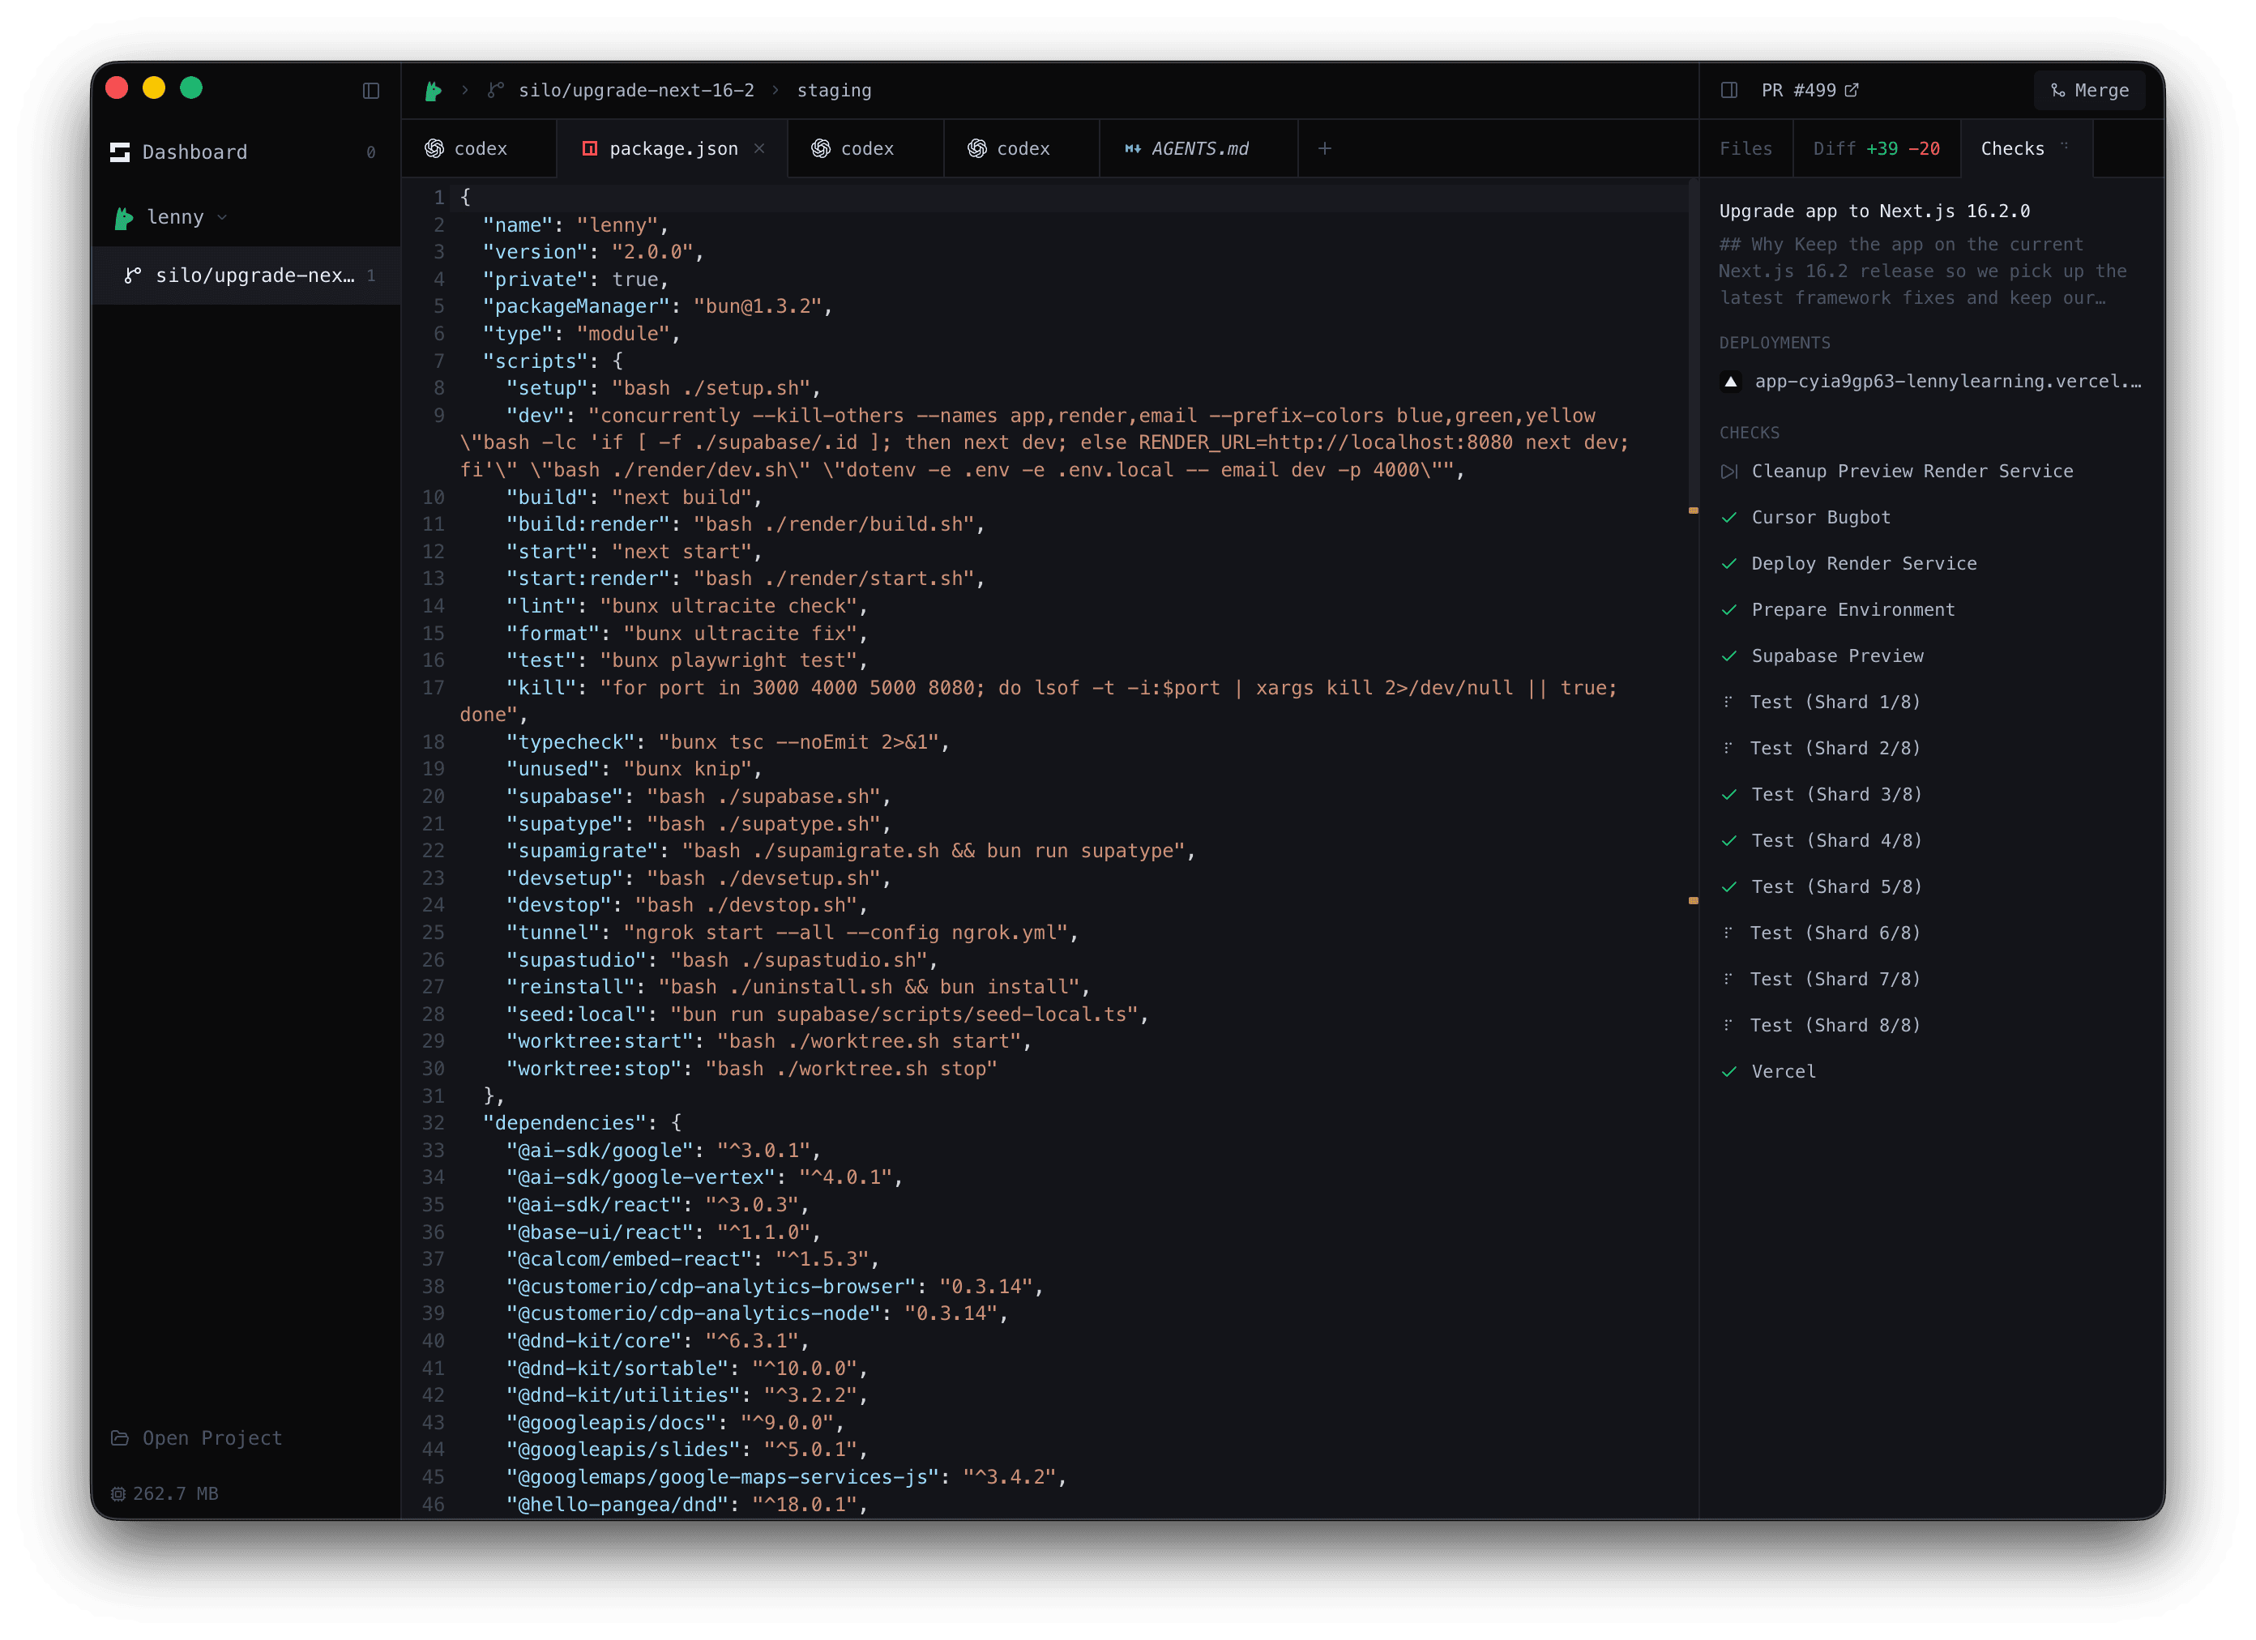Click the green lenny mascot icon in breadcrumb
Screen dimensions: 2256x1640
pos(434,89)
